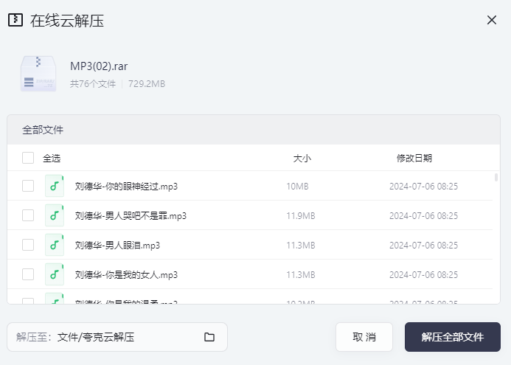The height and width of the screenshot is (365, 511).
Task: Click the date of 你的眼神经过.mp3 row
Action: 424,187
